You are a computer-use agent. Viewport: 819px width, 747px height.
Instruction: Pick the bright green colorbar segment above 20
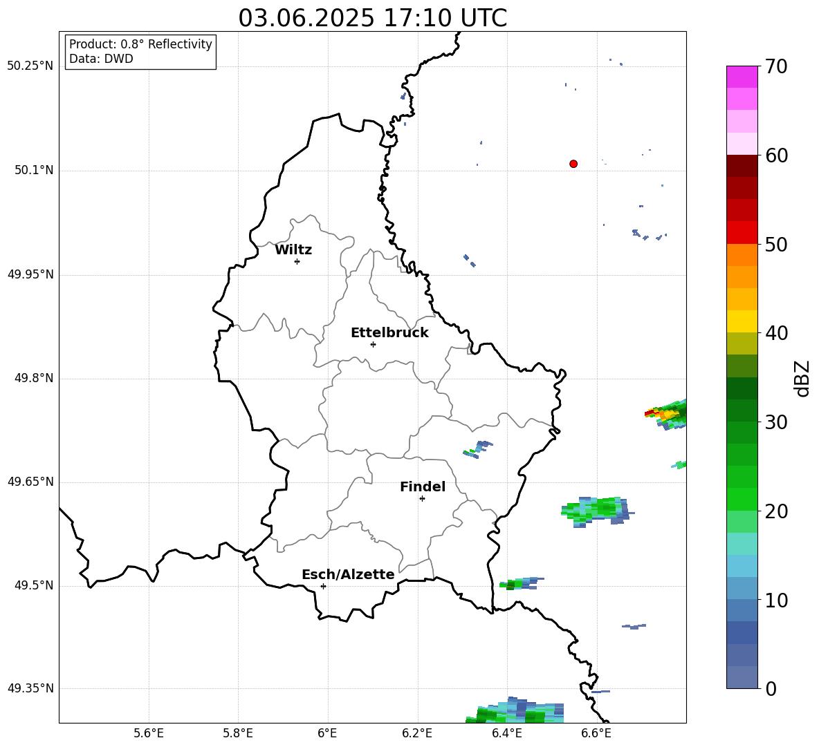click(742, 499)
